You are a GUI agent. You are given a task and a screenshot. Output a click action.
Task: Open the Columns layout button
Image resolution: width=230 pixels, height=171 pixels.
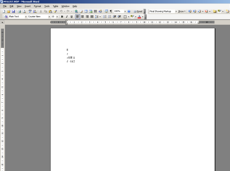[95, 11]
